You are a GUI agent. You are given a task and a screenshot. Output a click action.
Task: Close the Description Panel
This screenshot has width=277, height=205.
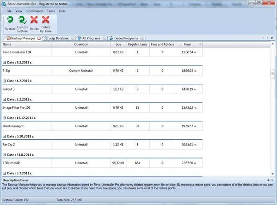[272, 180]
